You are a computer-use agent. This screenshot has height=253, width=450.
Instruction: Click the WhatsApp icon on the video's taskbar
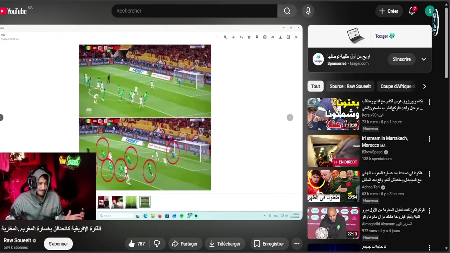click(189, 216)
